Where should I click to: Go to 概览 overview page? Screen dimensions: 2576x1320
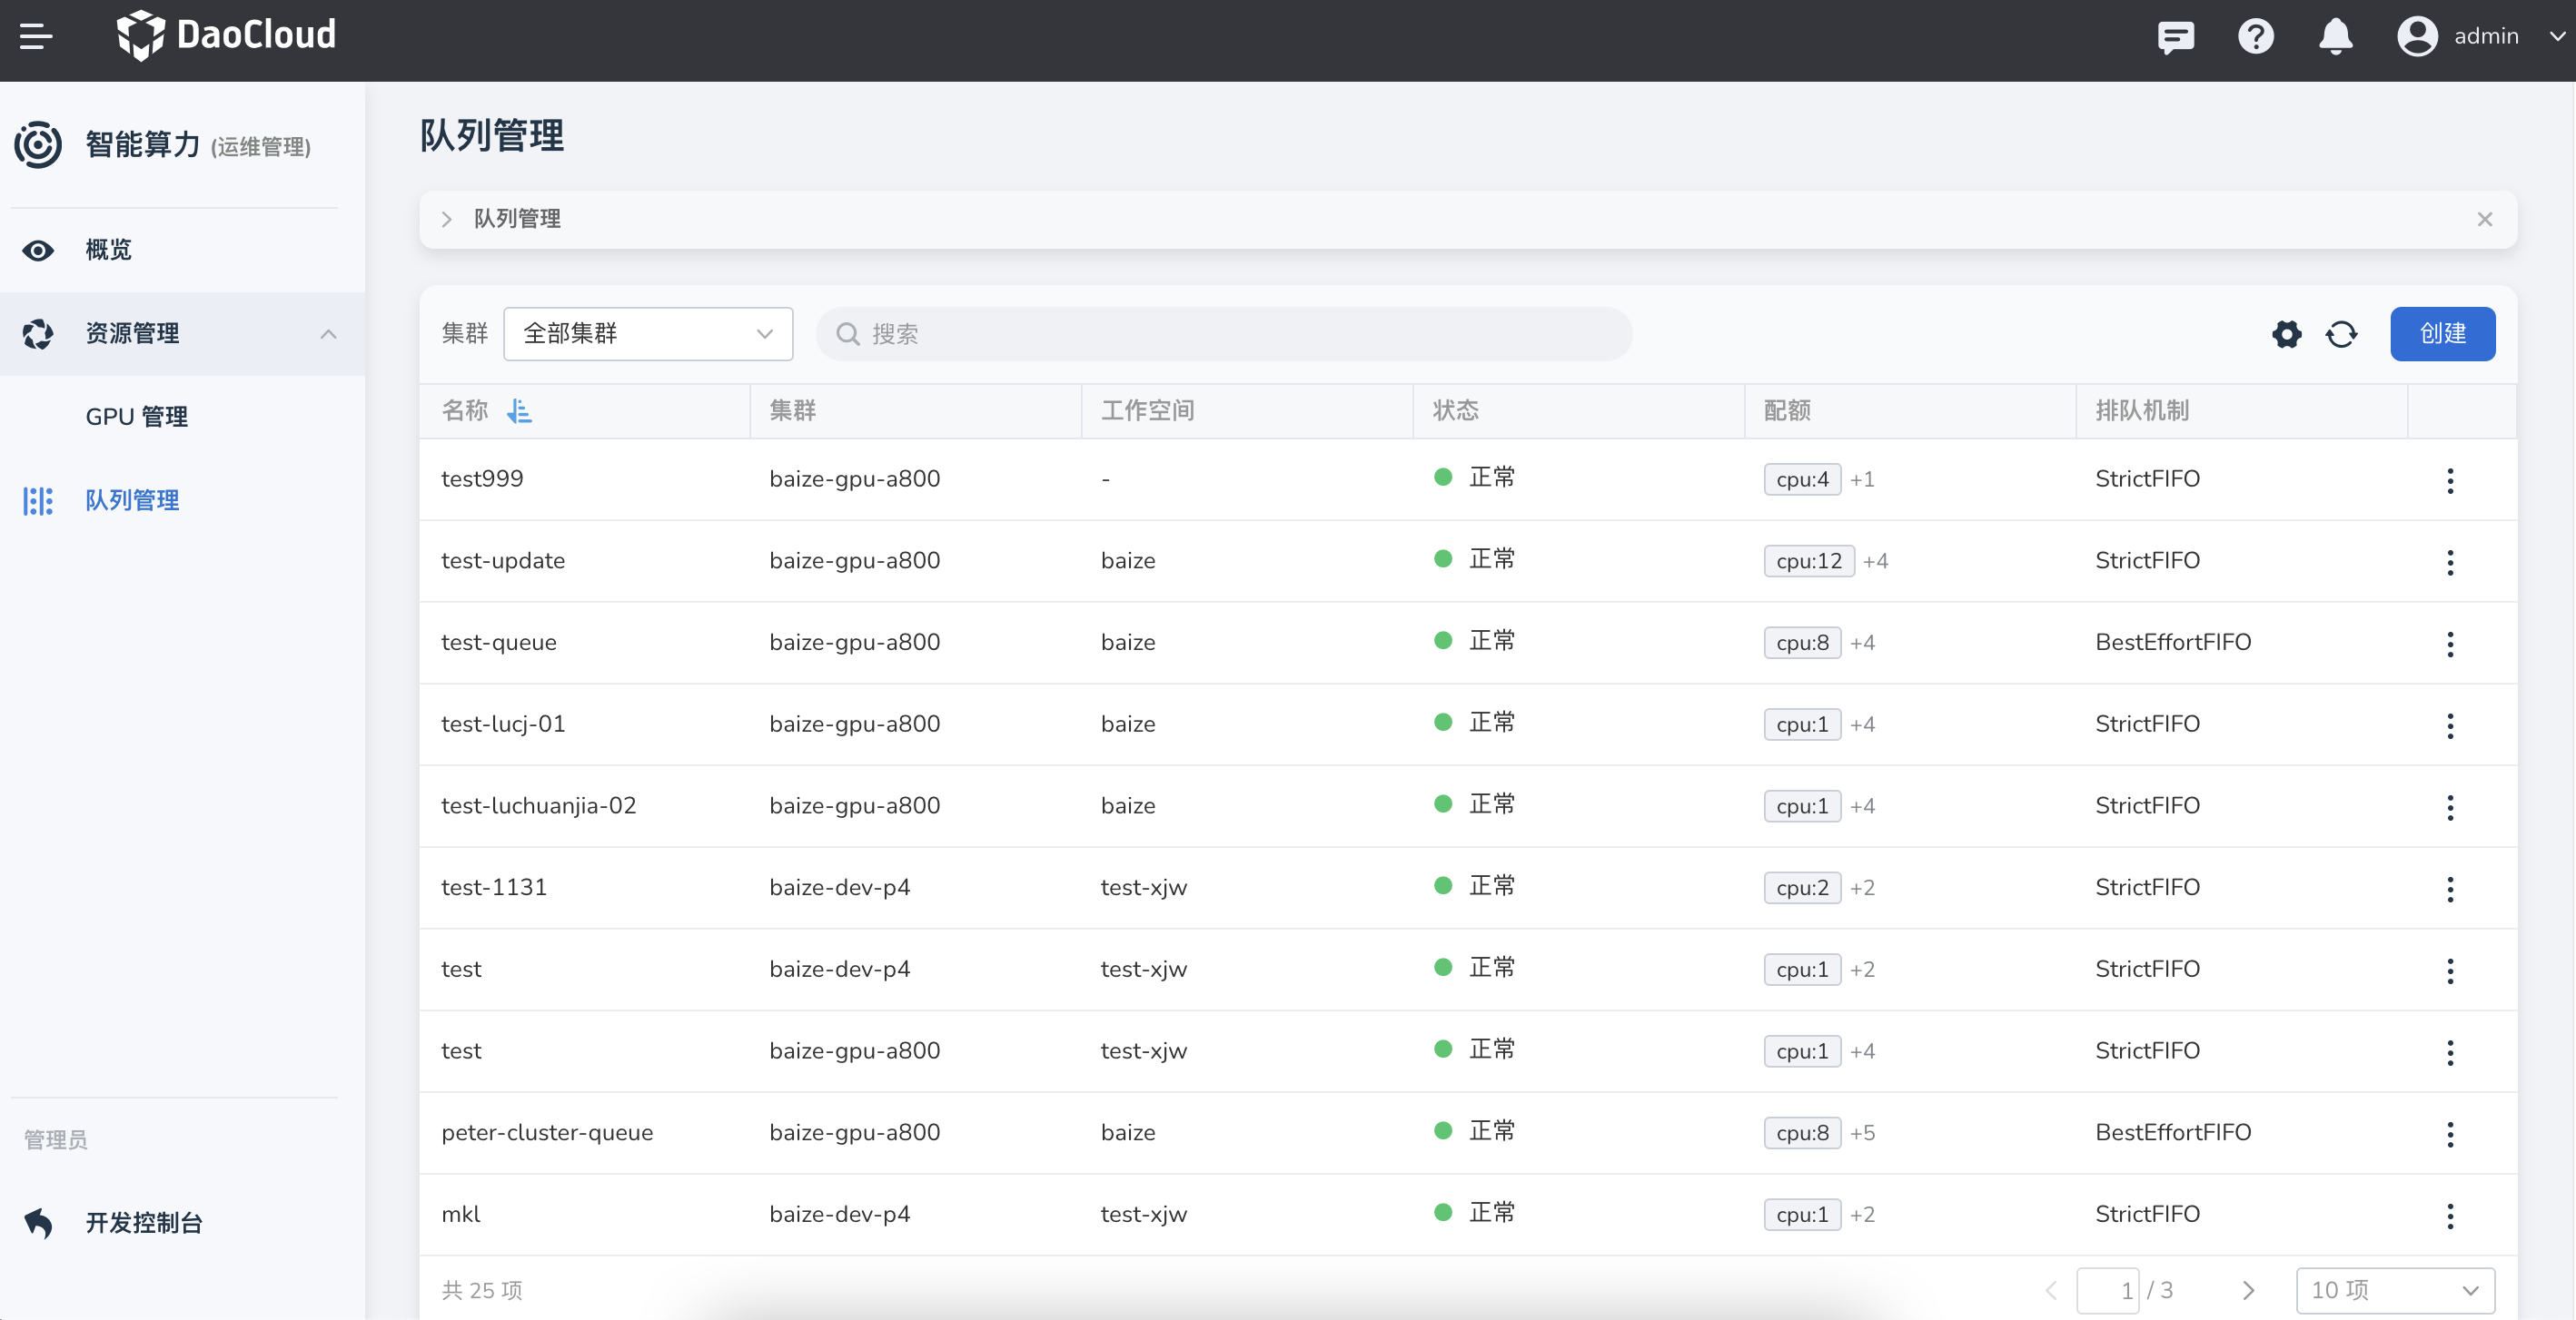[x=108, y=250]
